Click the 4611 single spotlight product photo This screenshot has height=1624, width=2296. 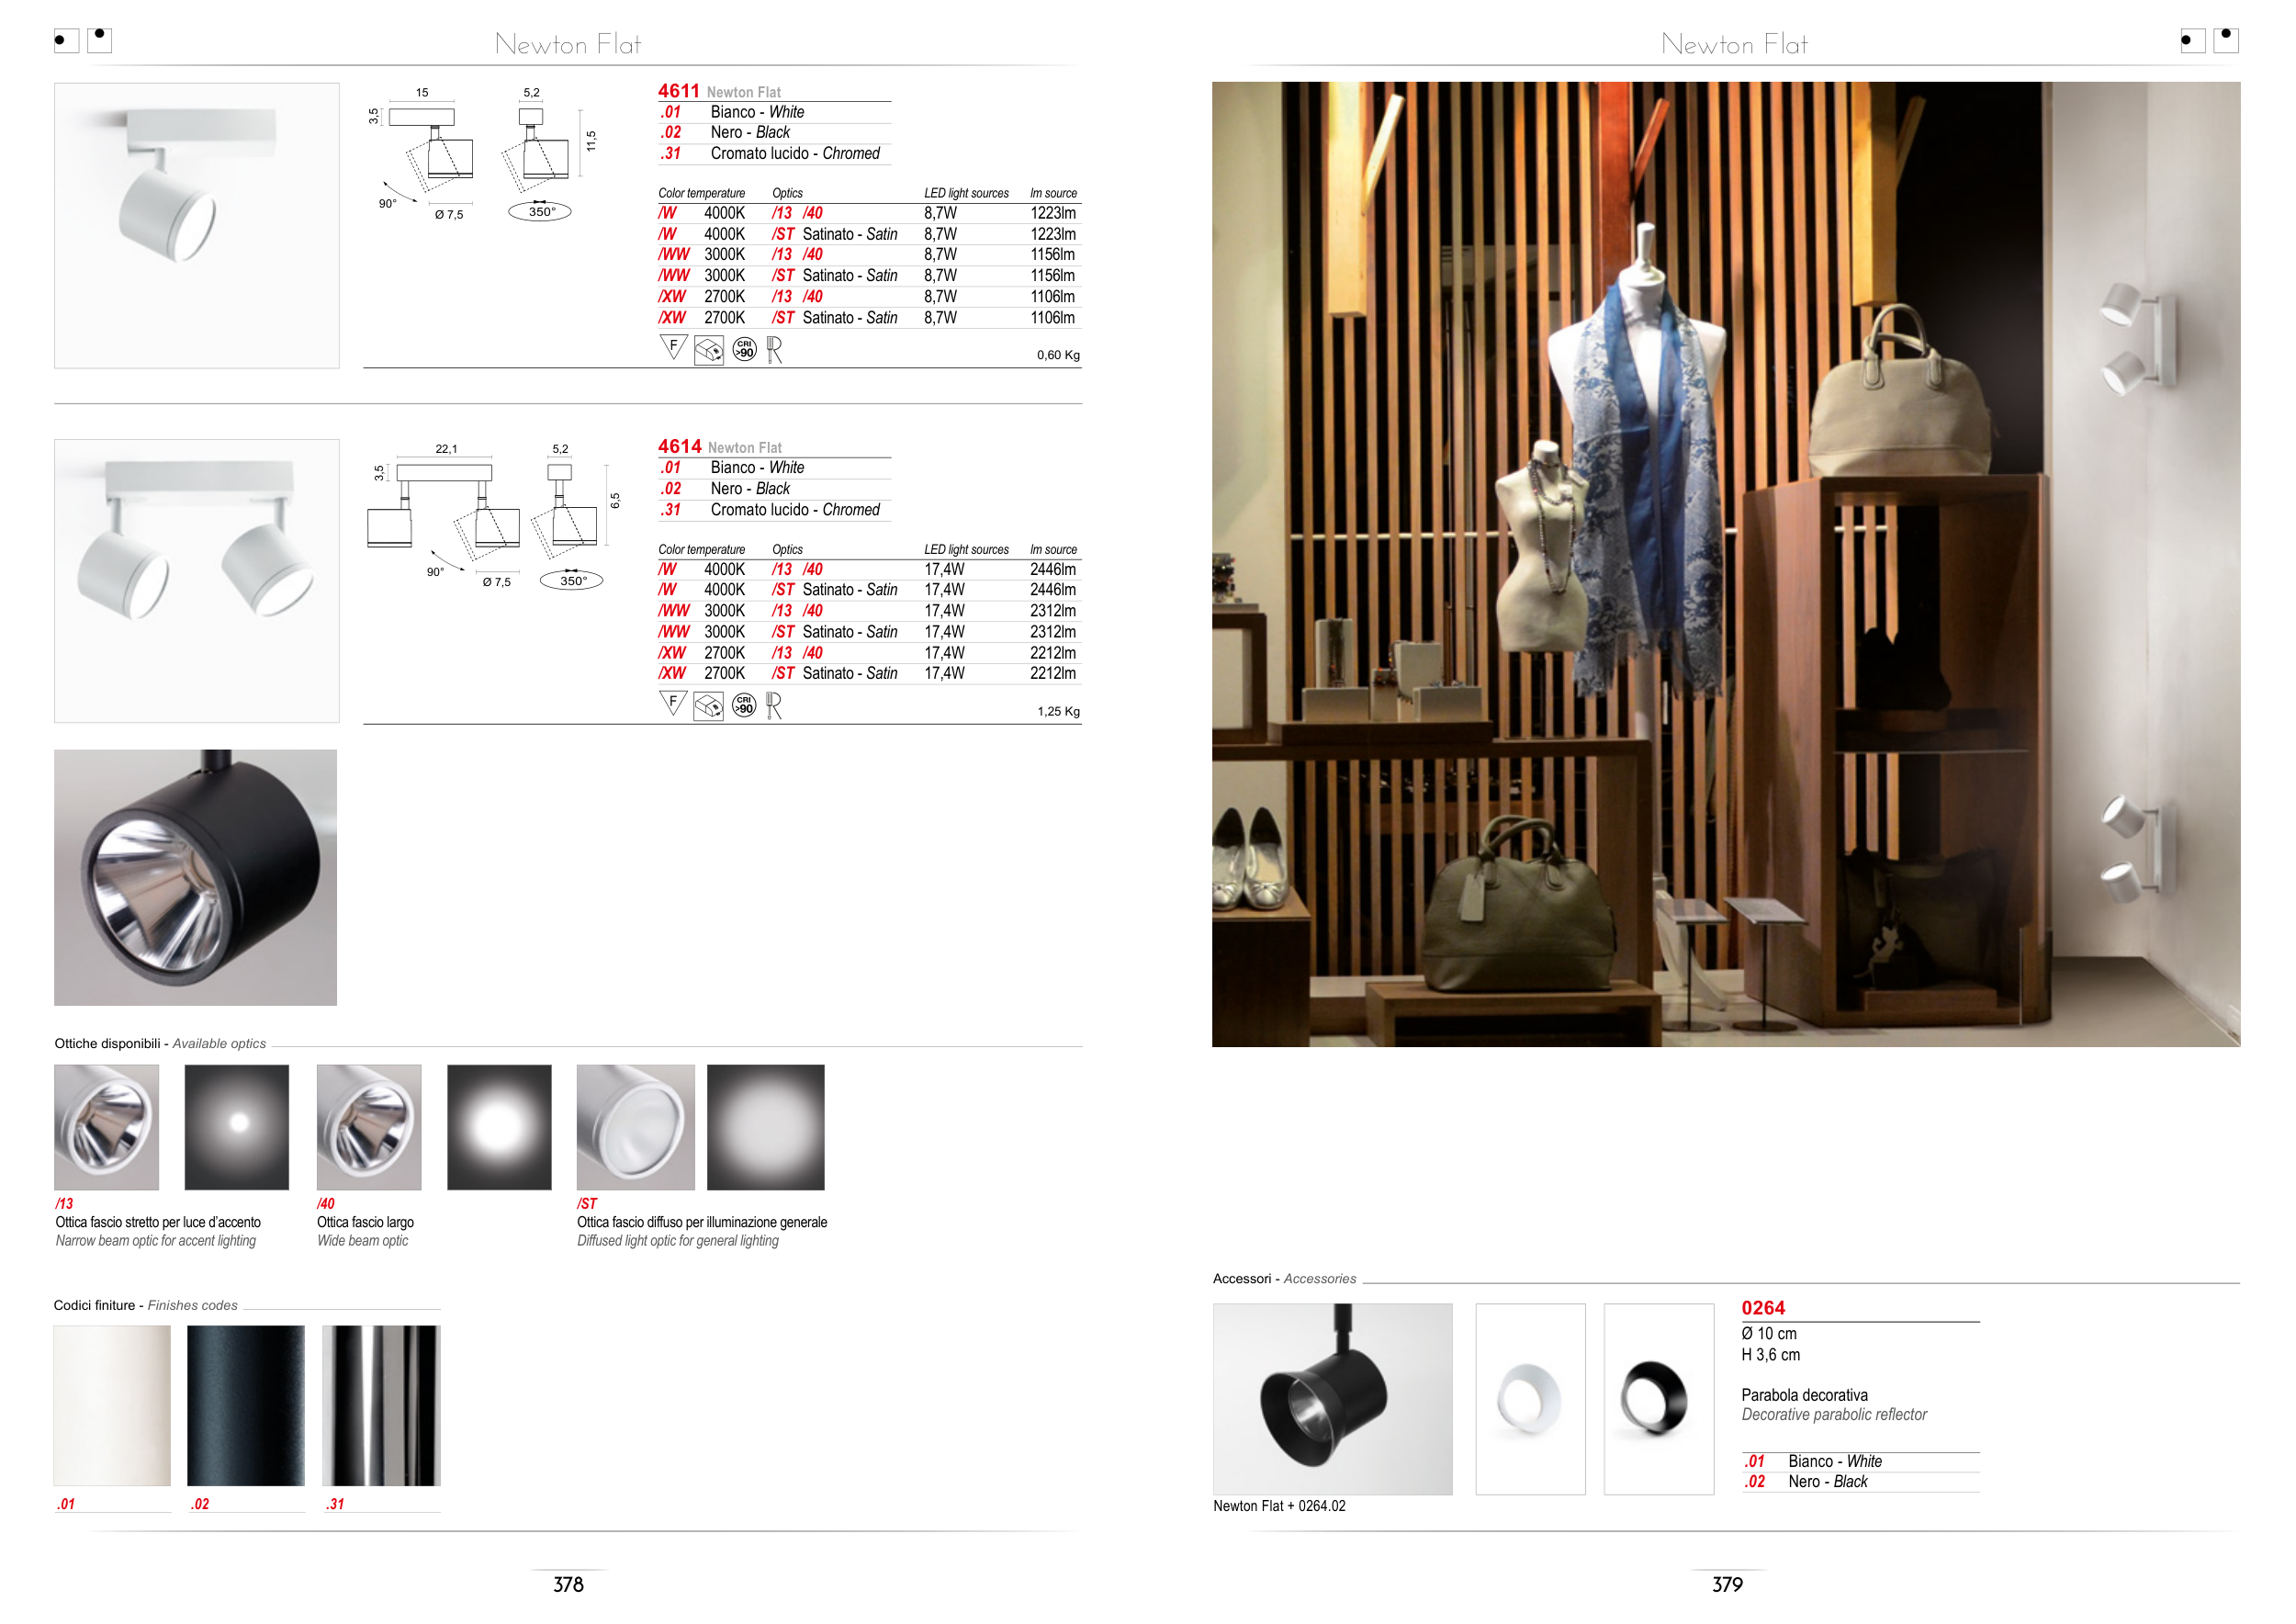click(197, 225)
